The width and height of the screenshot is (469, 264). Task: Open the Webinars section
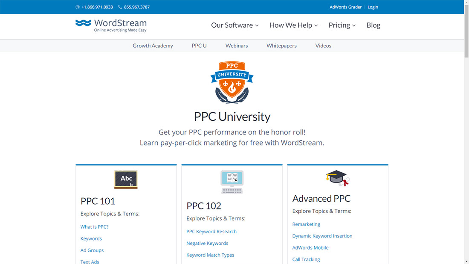[237, 46]
